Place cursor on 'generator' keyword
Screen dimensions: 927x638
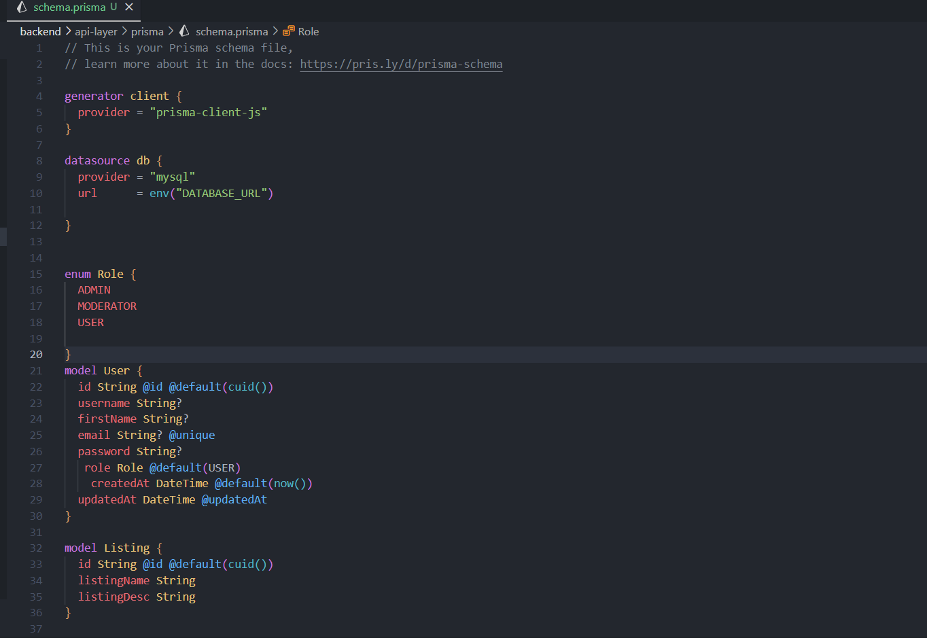click(x=94, y=96)
